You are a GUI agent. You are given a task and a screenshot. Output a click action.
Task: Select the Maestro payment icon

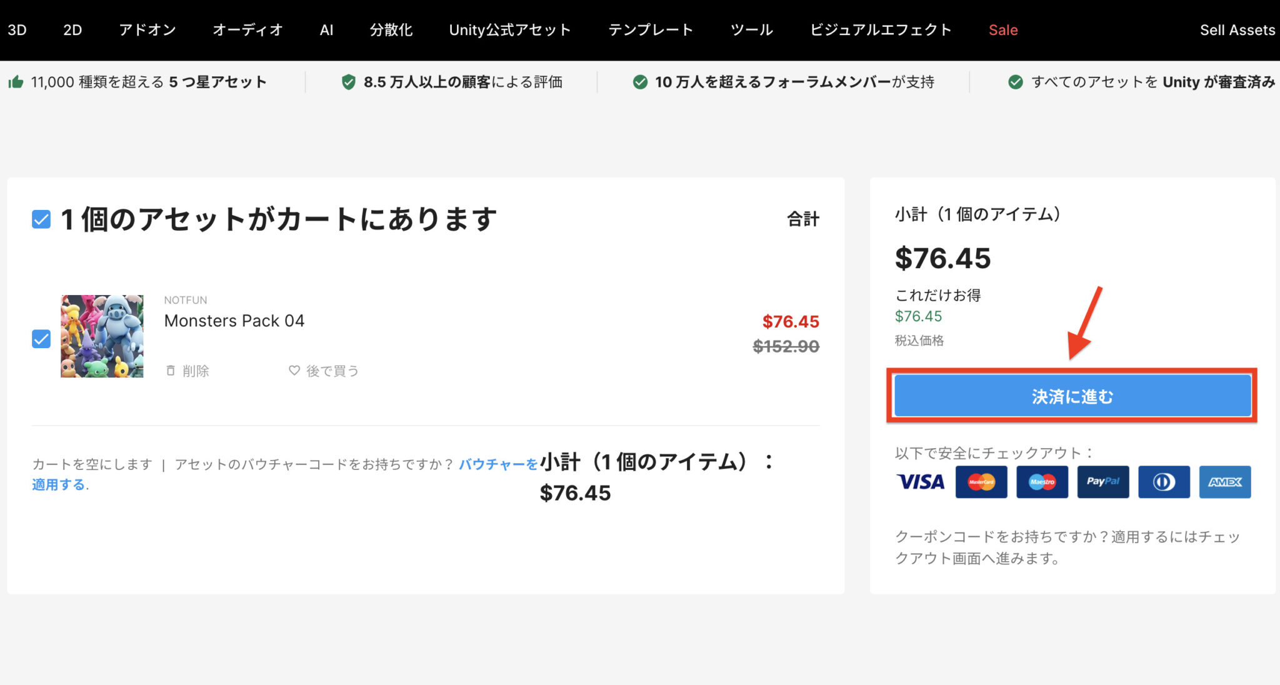pos(1041,482)
